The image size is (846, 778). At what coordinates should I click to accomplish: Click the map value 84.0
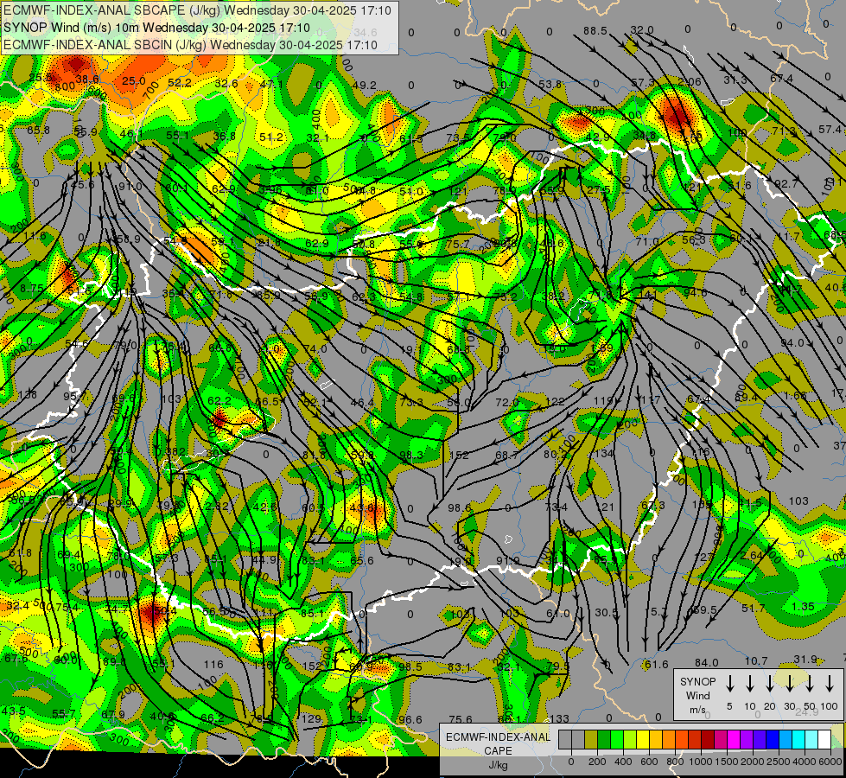coord(706,662)
